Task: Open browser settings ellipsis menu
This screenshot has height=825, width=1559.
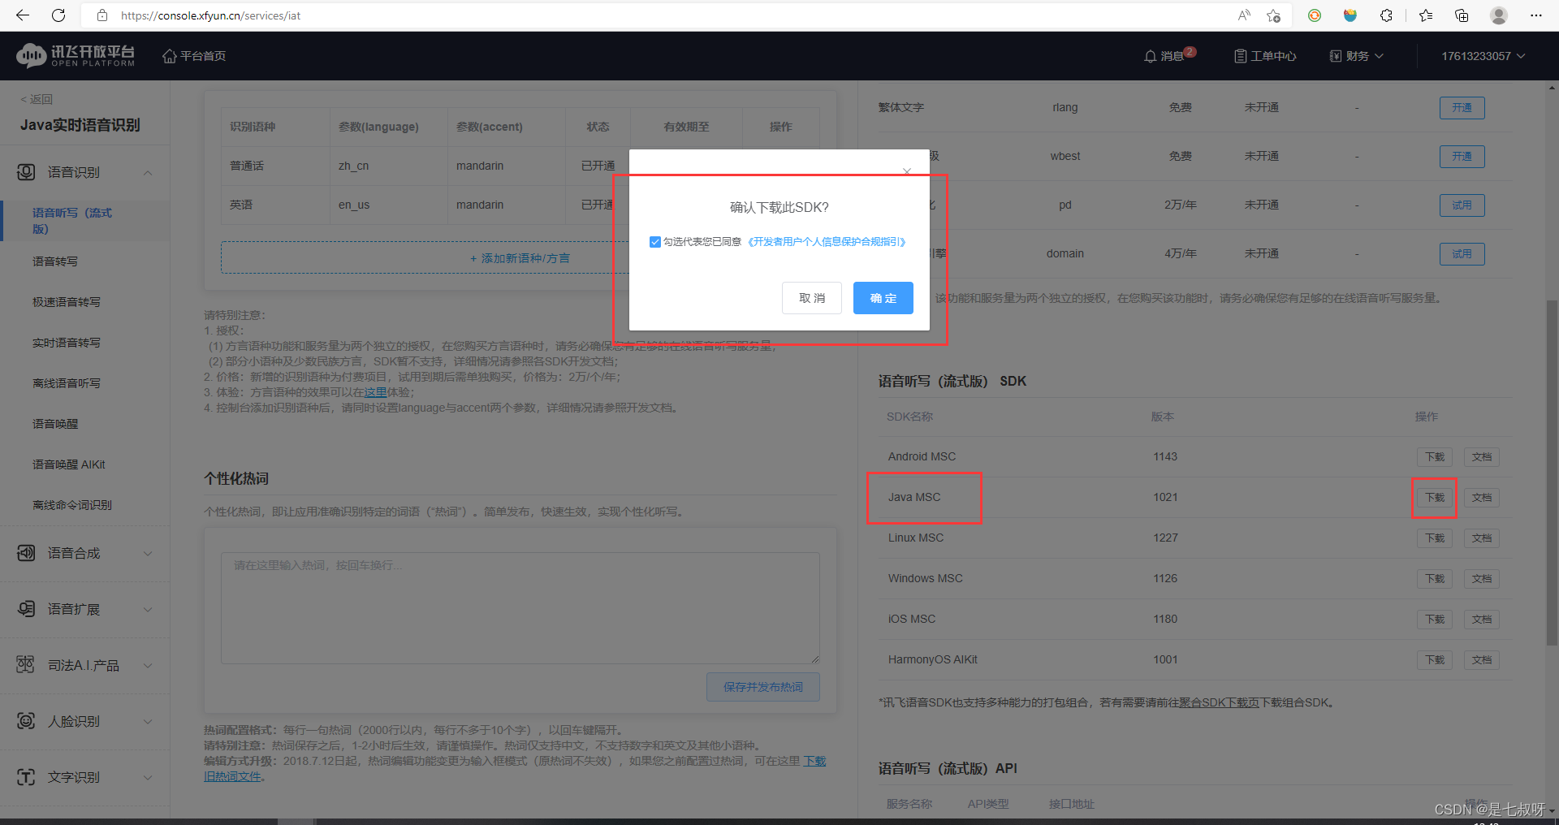Action: (x=1535, y=15)
